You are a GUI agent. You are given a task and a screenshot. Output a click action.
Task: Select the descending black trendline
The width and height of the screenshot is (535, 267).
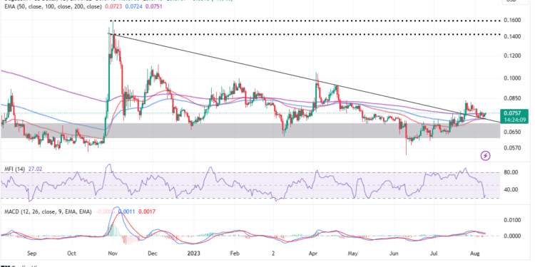coord(304,78)
